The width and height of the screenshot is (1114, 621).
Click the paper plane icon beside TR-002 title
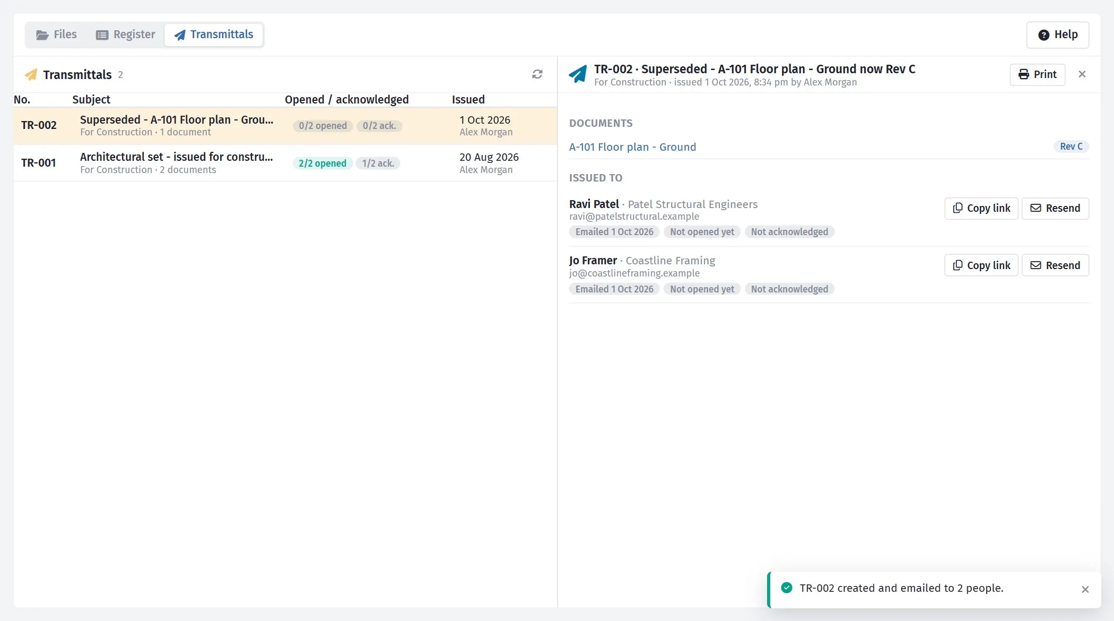coord(578,74)
